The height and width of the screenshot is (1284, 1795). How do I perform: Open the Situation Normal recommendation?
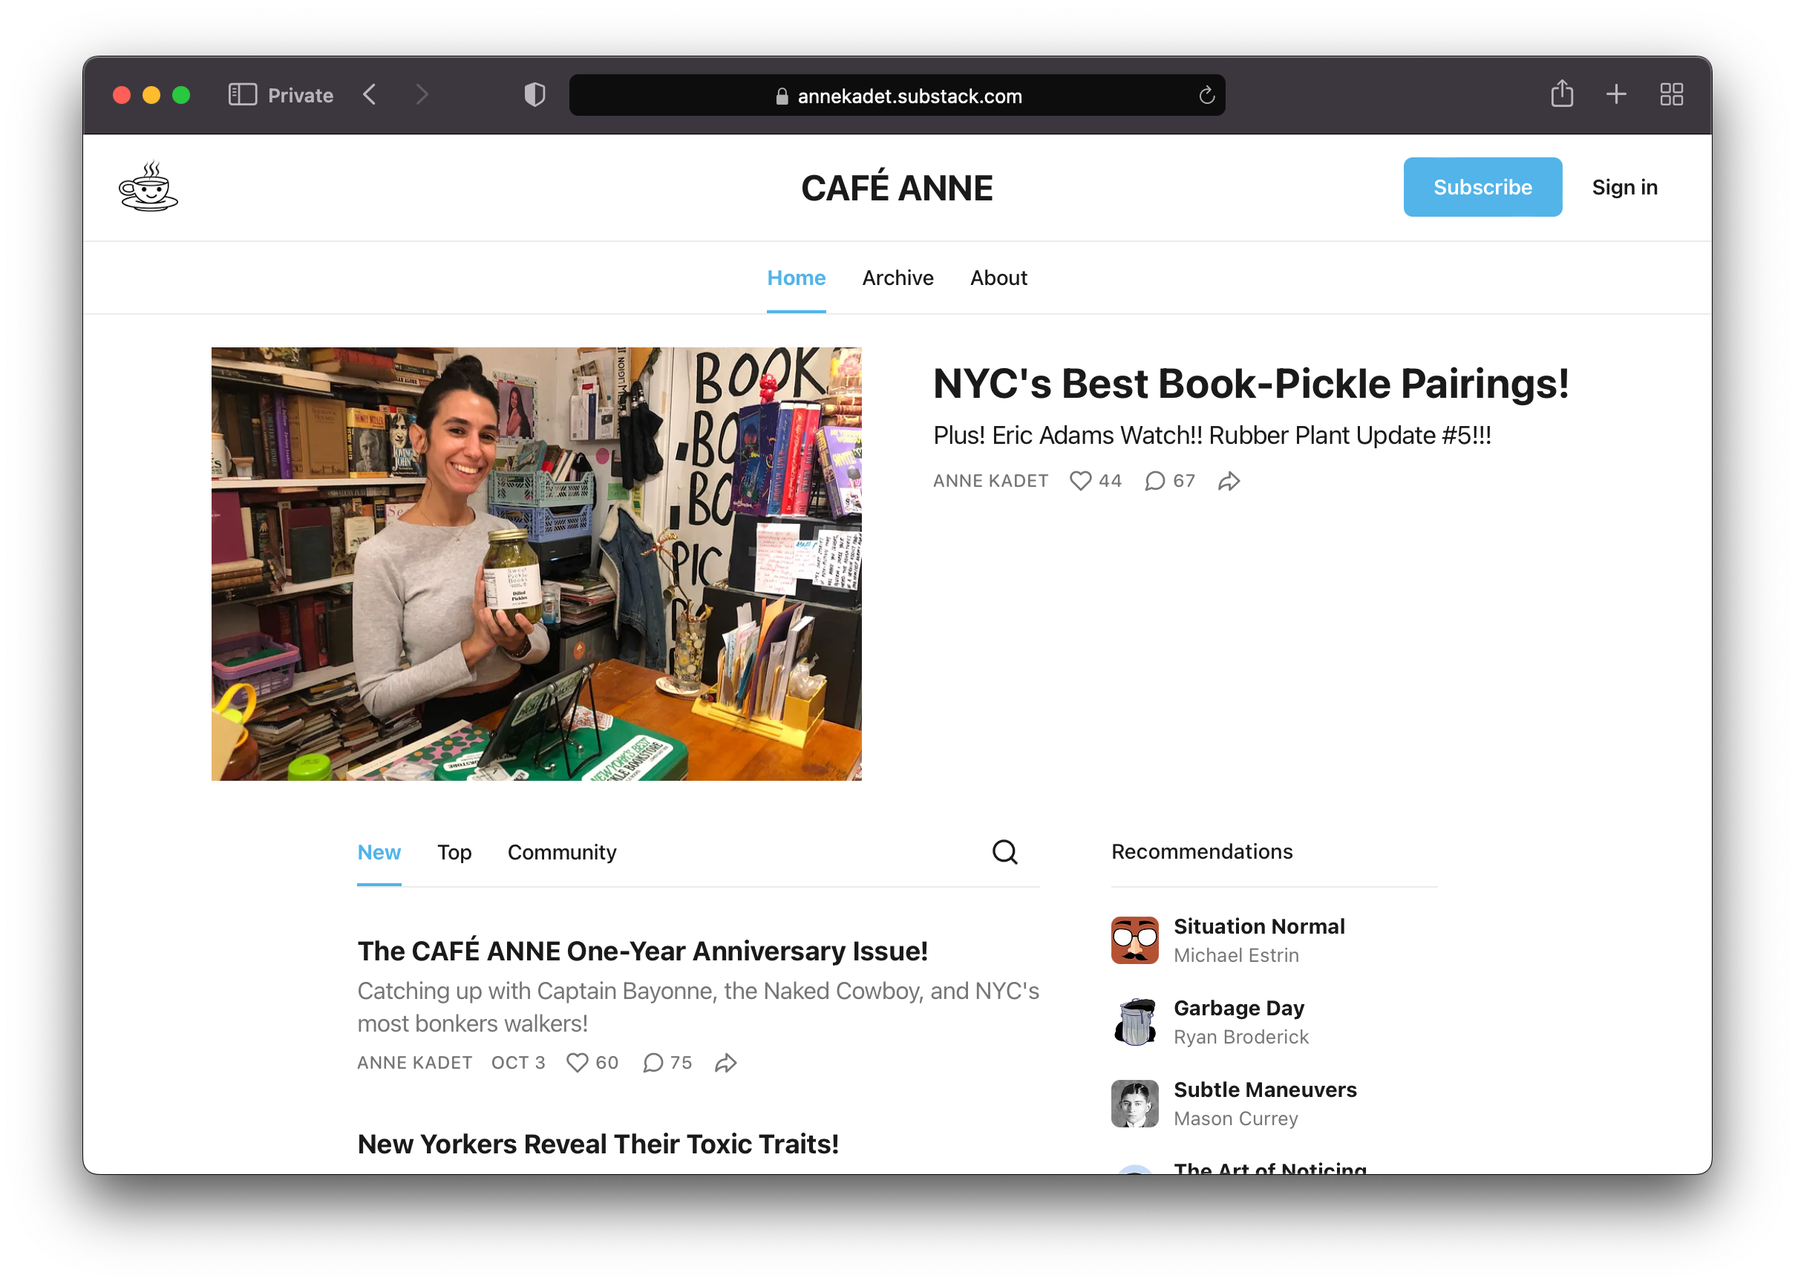[x=1259, y=926]
